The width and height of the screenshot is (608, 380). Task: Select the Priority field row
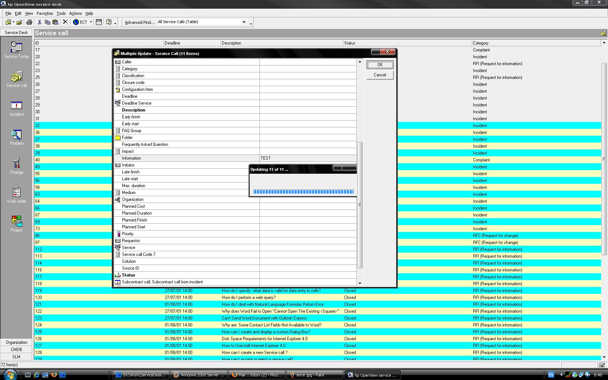[235, 234]
